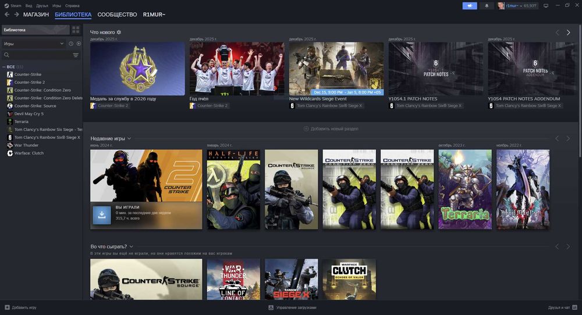Open the Terraria cover in recent games
Screen dimensions: 582x315
(x=465, y=189)
